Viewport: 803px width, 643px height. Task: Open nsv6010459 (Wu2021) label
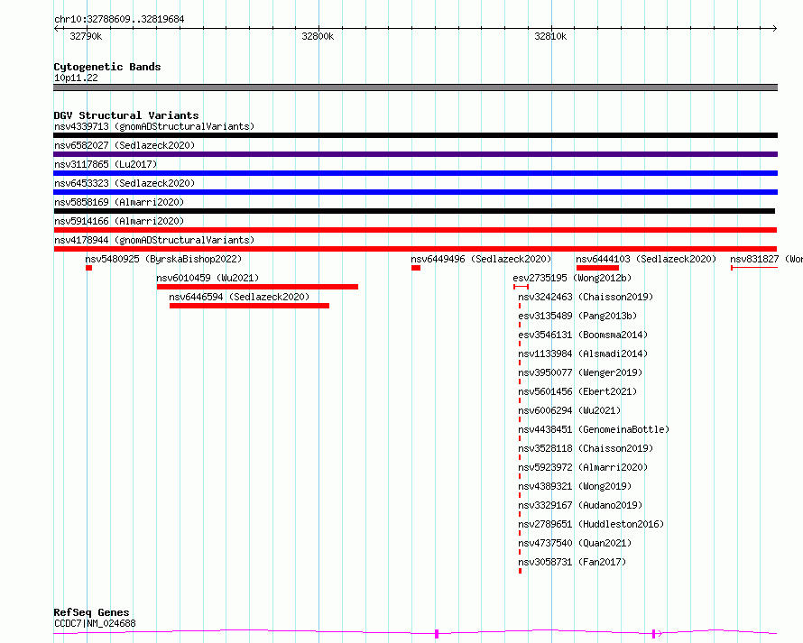pyautogui.click(x=208, y=278)
